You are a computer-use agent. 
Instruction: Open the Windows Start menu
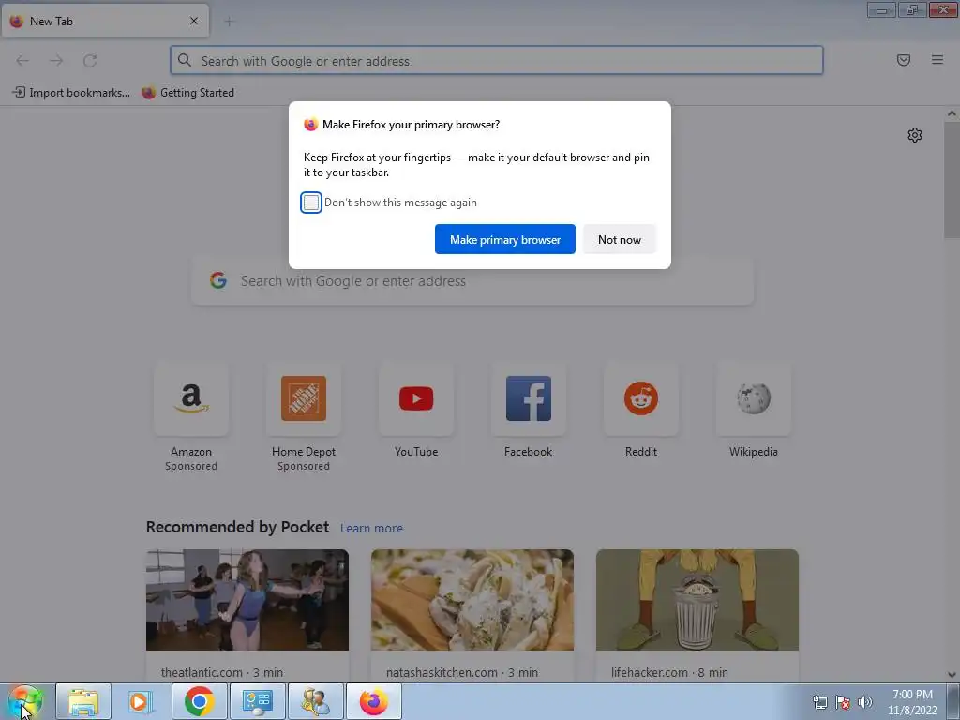[25, 701]
